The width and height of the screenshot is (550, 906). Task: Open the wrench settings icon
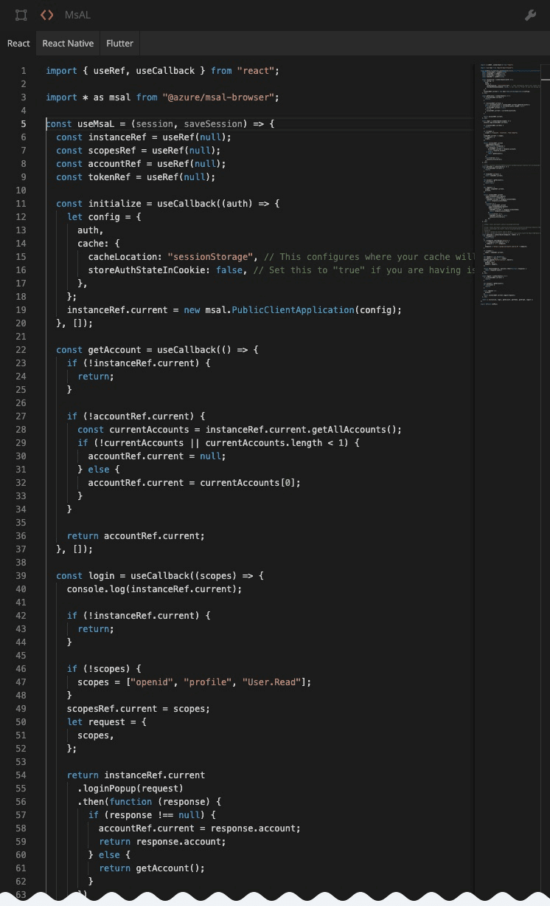530,15
